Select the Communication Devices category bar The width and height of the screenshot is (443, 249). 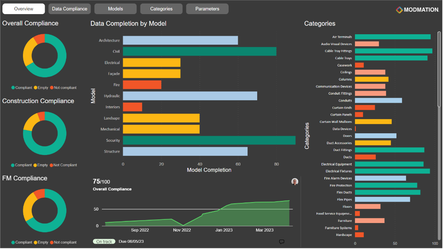370,86
